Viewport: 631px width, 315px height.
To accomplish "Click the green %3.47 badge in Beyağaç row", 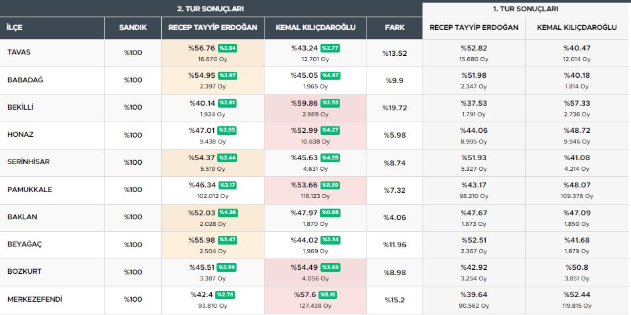I will 228,239.
